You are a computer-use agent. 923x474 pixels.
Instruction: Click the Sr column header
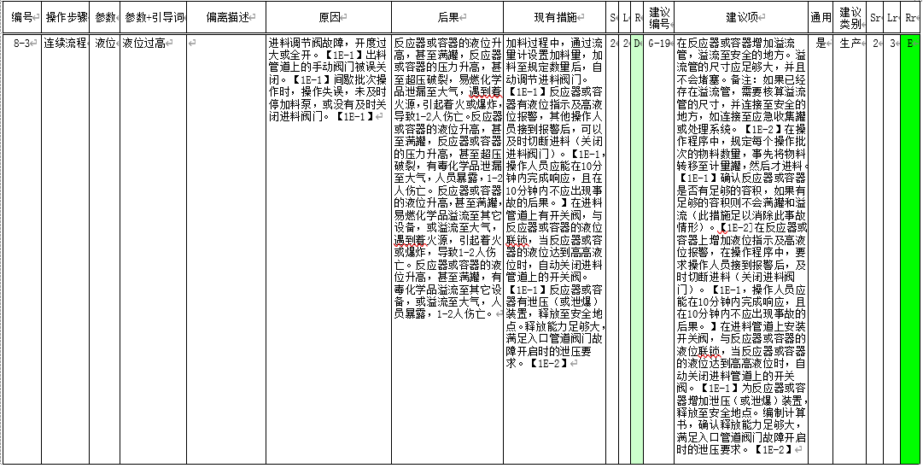coord(875,18)
